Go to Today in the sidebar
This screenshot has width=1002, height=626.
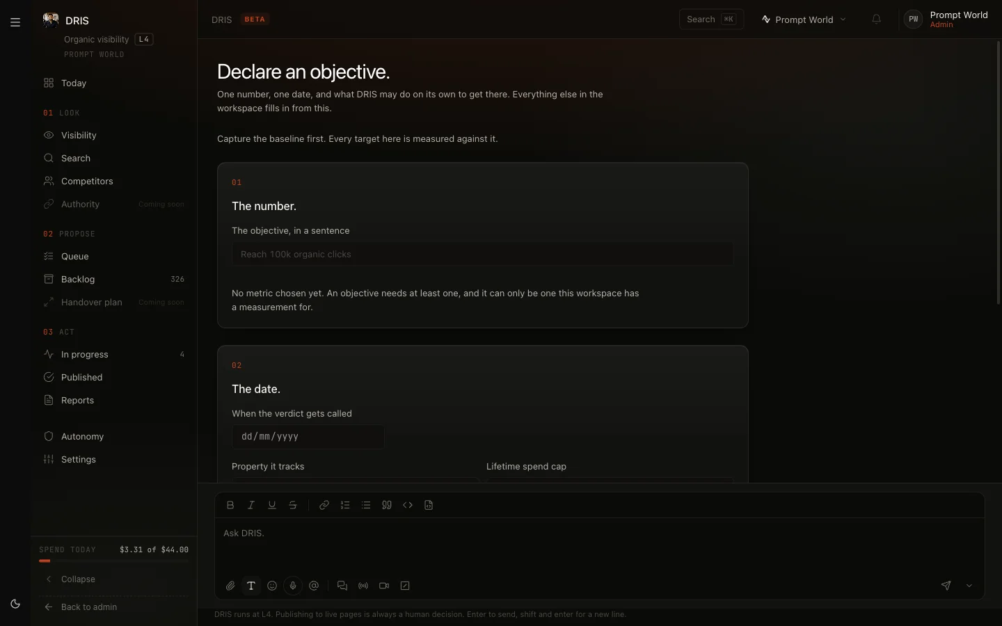click(113, 83)
